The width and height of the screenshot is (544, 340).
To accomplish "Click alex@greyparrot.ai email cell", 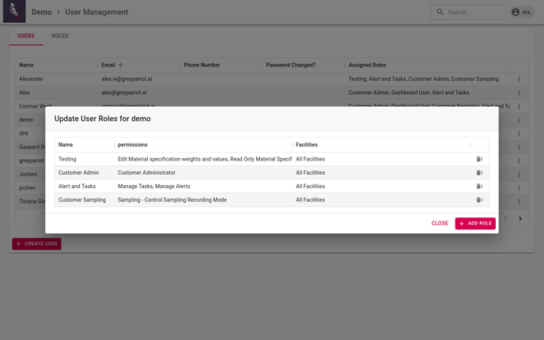I will click(x=124, y=93).
